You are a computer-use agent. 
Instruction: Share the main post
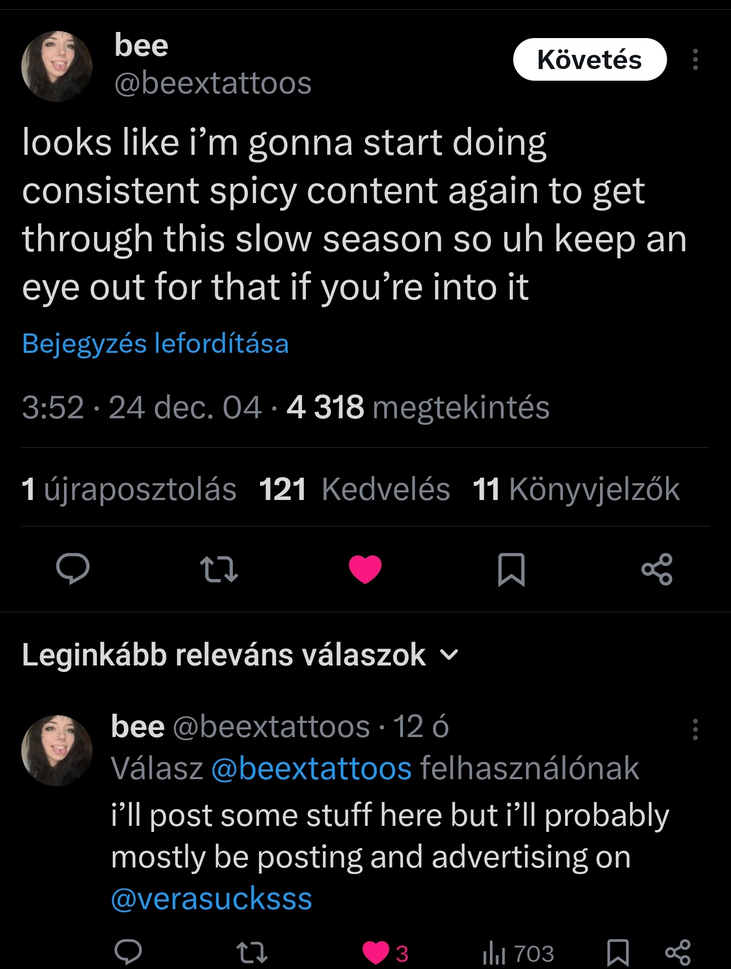pos(657,569)
